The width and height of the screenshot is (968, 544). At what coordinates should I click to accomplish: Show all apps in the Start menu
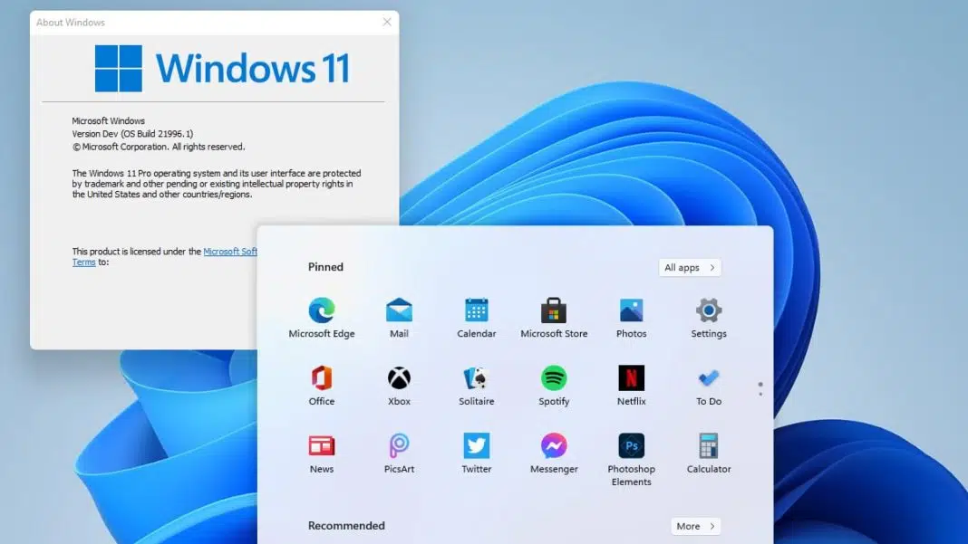690,267
